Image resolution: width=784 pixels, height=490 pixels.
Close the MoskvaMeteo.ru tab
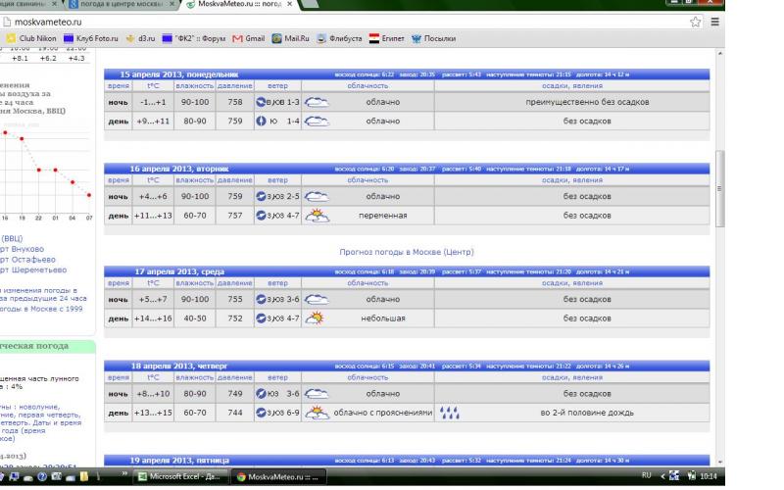(289, 4)
